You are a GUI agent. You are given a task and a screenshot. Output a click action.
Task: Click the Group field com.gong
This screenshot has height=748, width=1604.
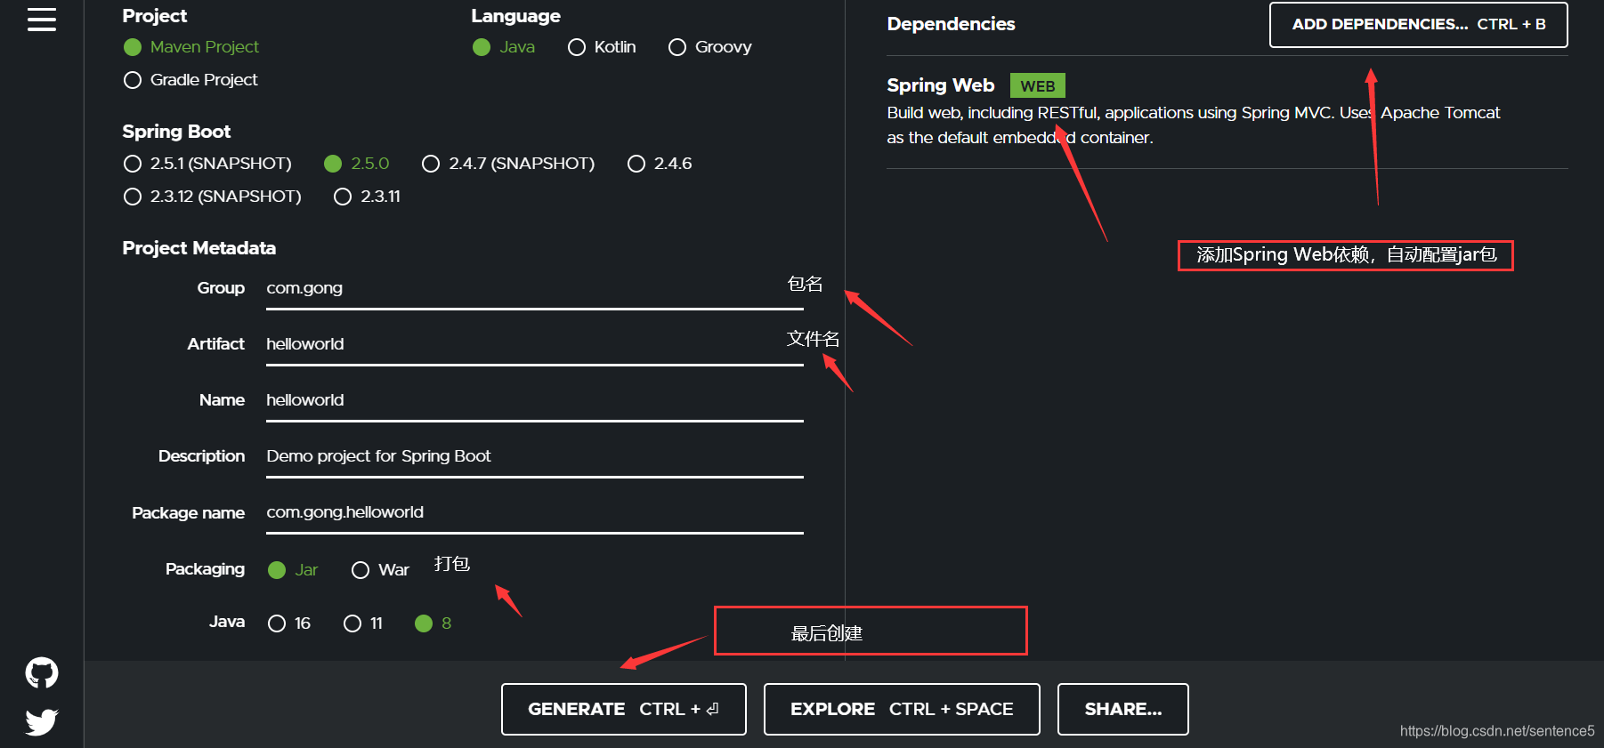coord(535,288)
